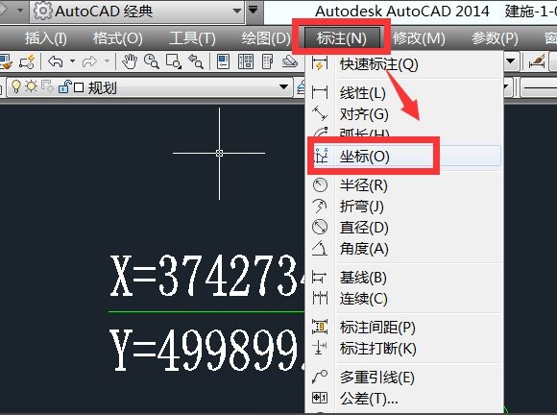Open the 工具(T) menu

pyautogui.click(x=192, y=38)
